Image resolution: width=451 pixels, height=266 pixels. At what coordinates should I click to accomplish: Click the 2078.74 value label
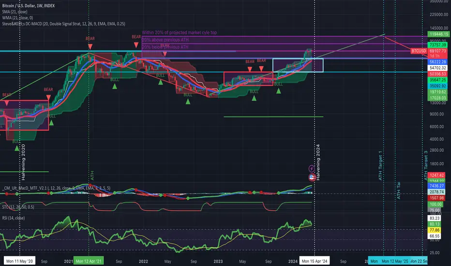(436, 192)
